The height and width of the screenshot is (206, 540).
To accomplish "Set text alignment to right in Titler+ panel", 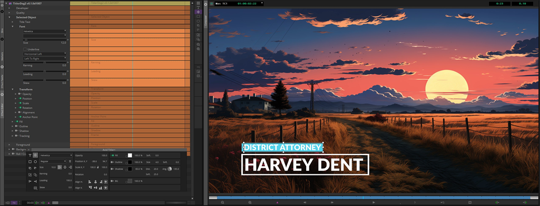I will 70,167.
